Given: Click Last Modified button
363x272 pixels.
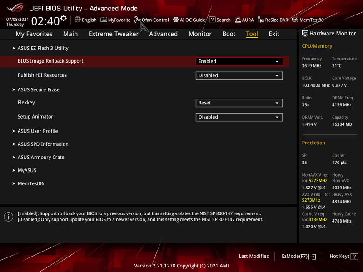Looking at the screenshot, I should pyautogui.click(x=254, y=256).
